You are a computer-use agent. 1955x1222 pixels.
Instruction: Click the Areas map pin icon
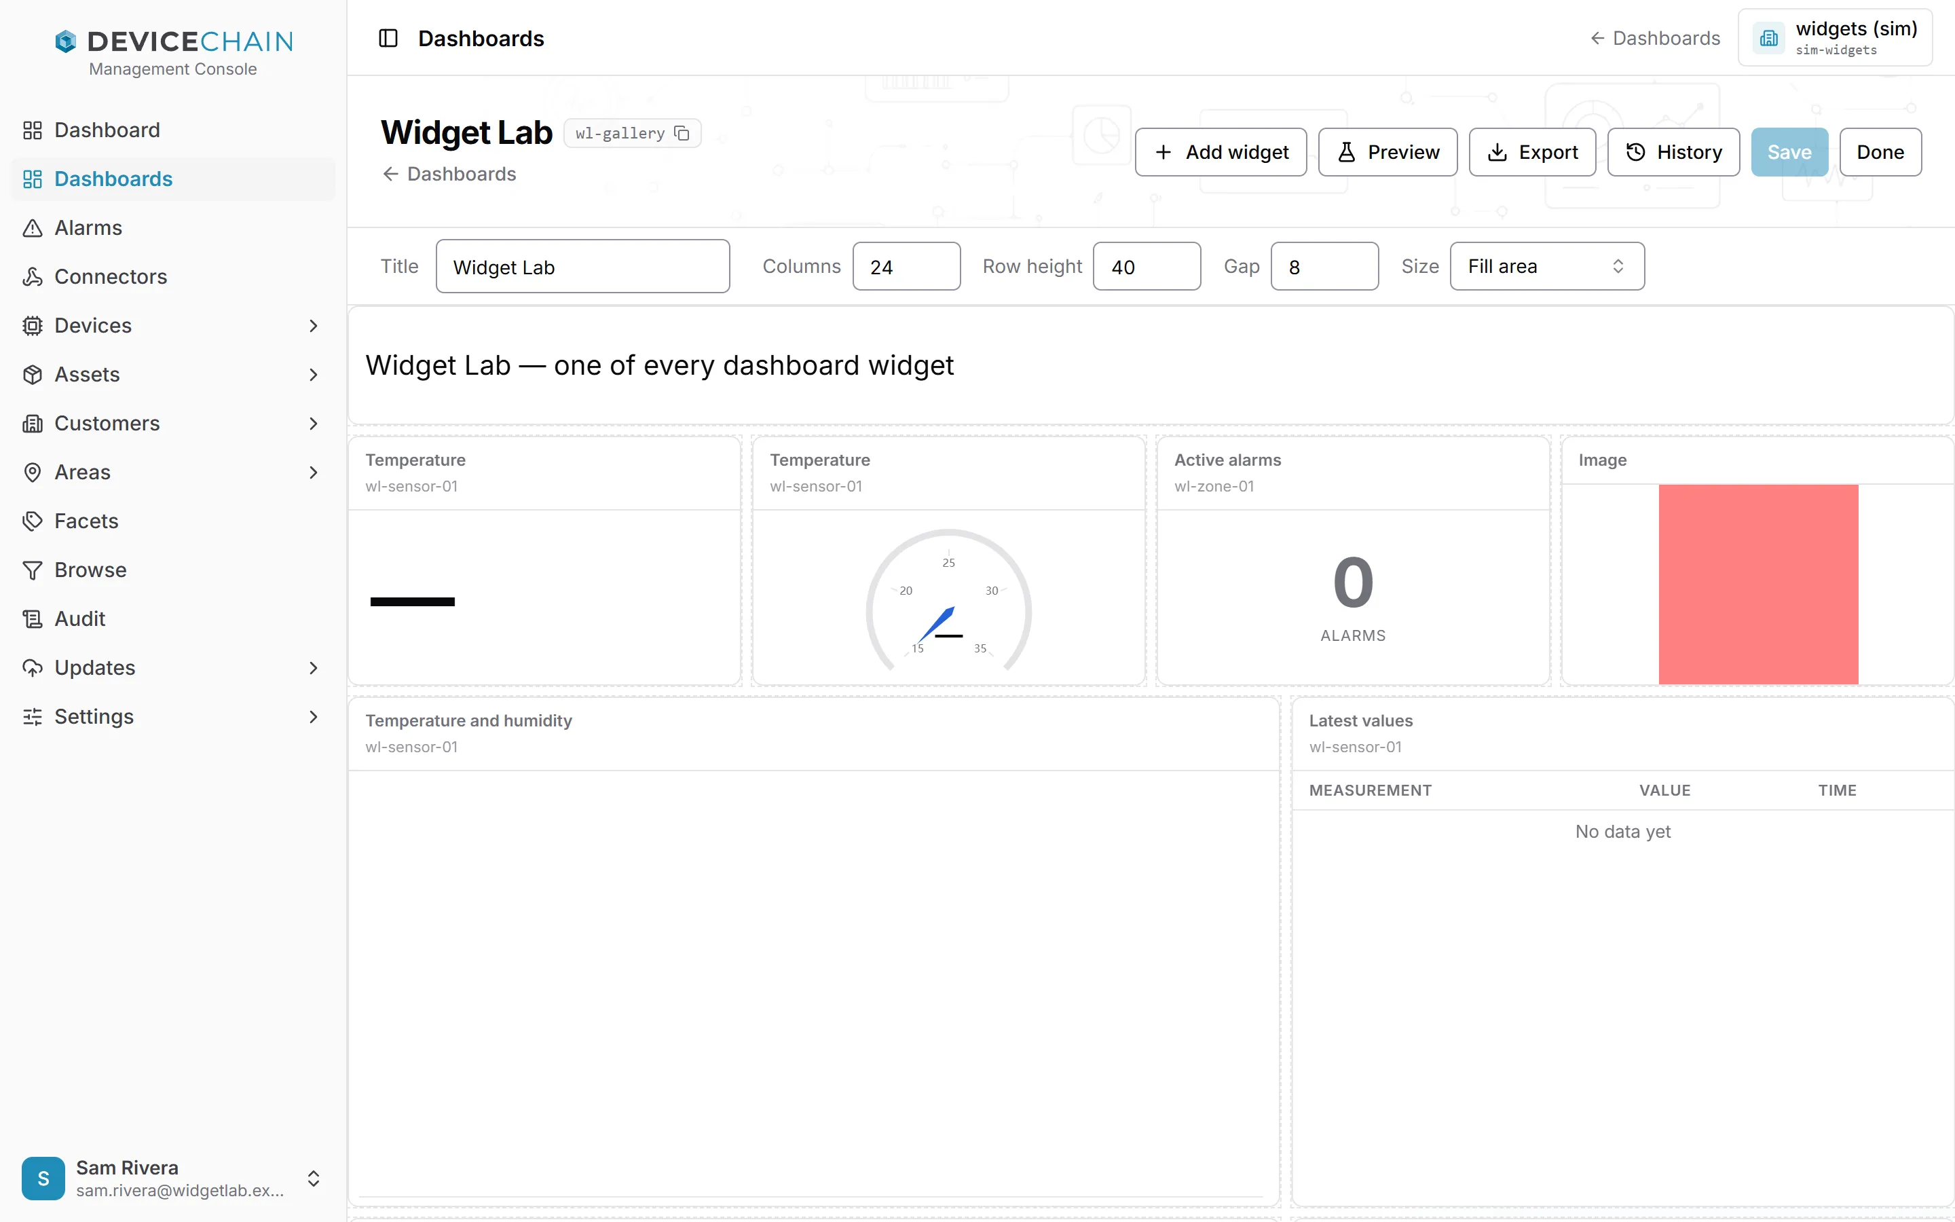(x=33, y=472)
